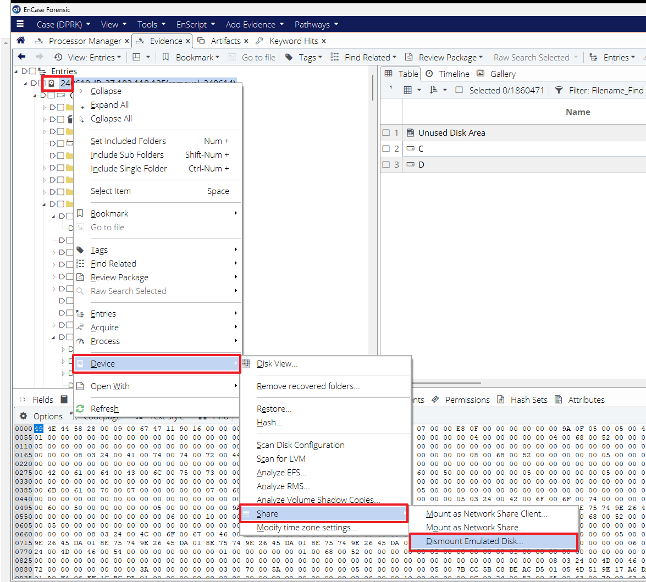Click the Timeline clock icon
Image resolution: width=646 pixels, height=582 pixels.
429,74
